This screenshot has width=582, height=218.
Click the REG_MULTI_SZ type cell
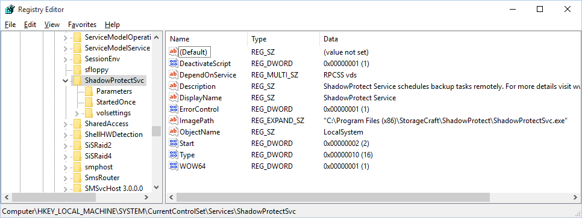274,74
